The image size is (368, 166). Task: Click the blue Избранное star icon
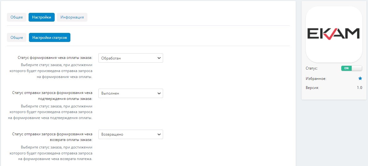(x=360, y=79)
